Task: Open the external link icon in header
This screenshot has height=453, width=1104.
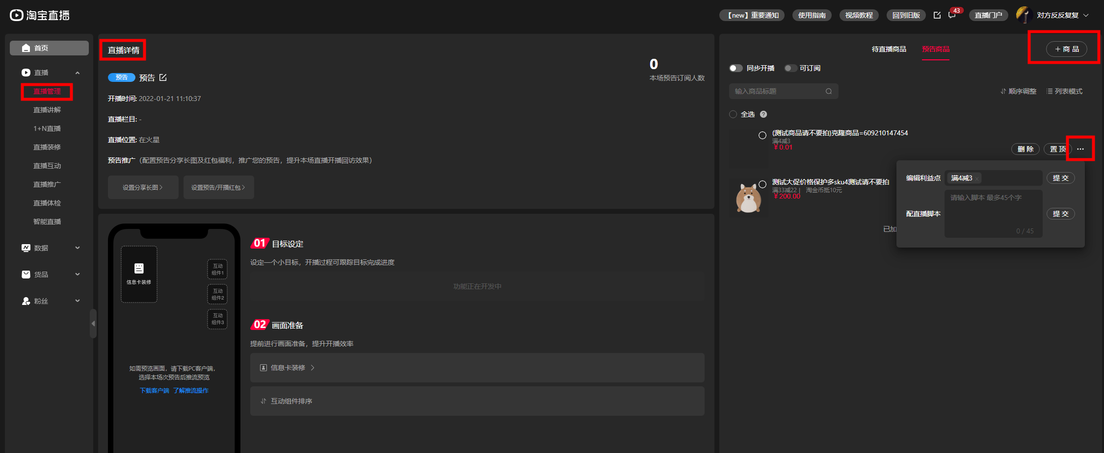Action: (937, 15)
